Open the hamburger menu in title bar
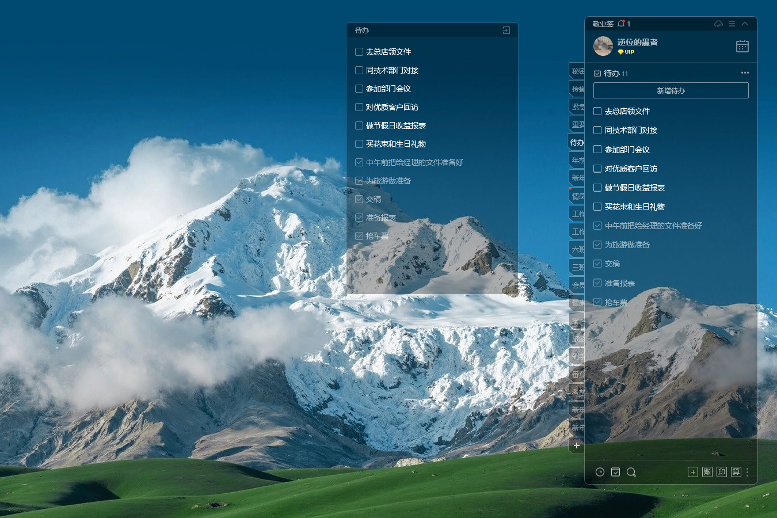Screen dimensions: 777x518 click(x=732, y=24)
